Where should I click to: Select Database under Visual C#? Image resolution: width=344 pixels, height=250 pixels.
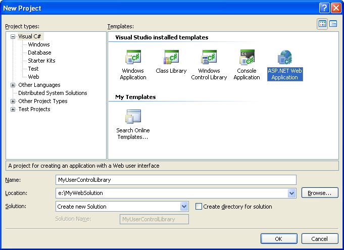point(39,53)
